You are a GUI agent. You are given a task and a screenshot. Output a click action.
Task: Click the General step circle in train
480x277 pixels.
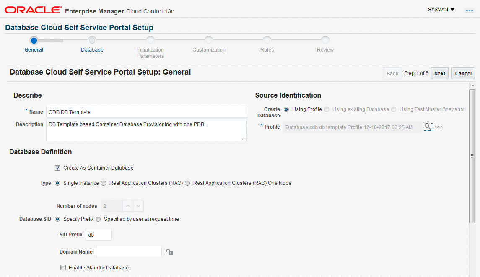(x=34, y=40)
